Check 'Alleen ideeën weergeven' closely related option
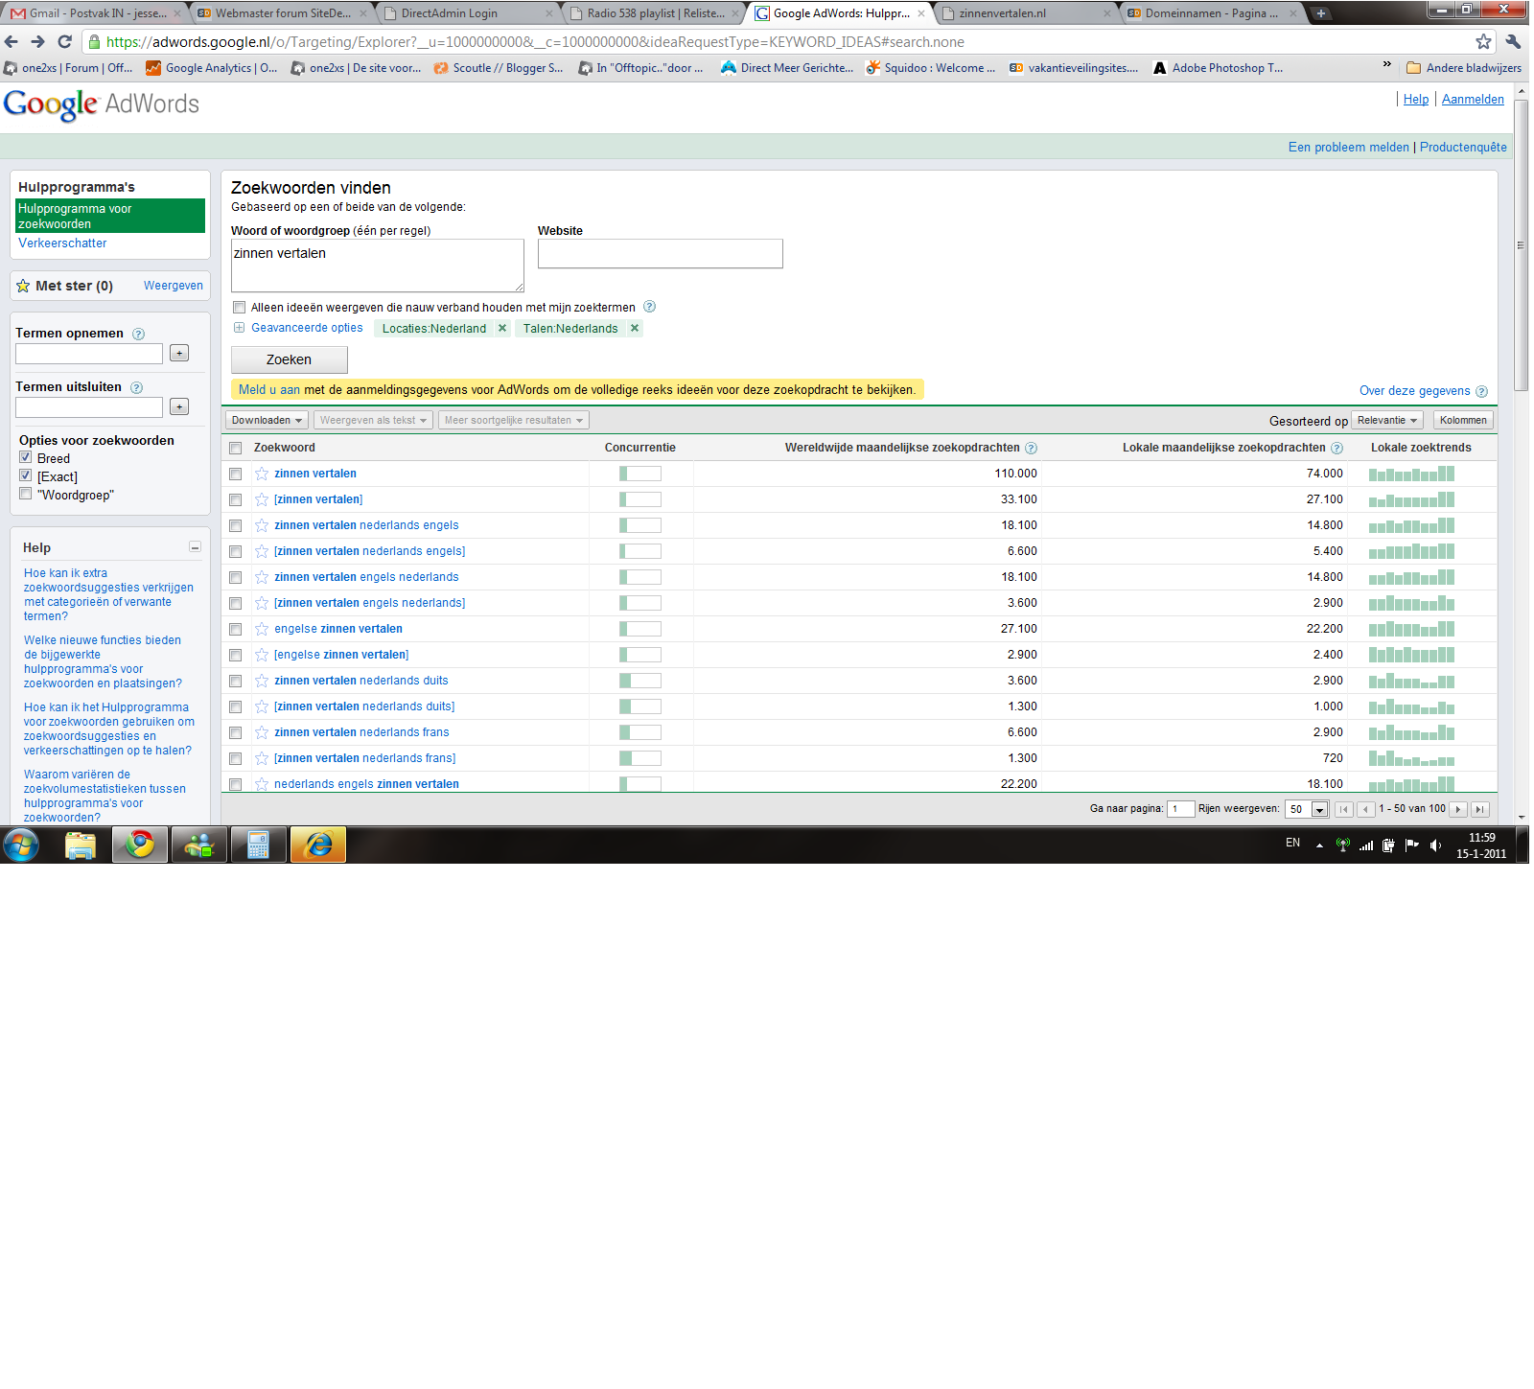This screenshot has width=1534, height=1389. (240, 307)
